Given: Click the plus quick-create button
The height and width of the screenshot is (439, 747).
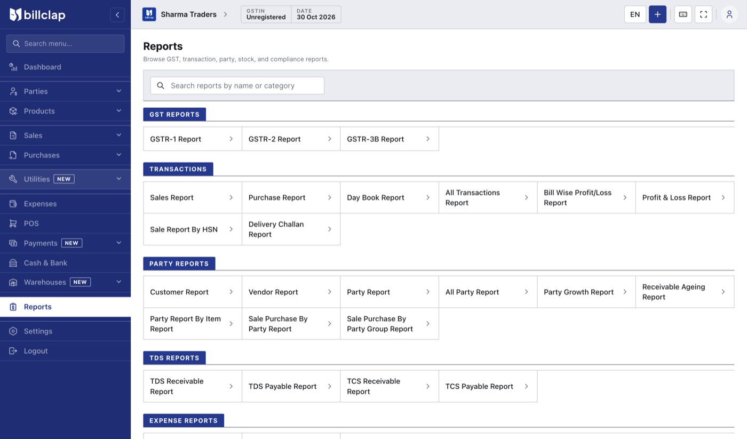Looking at the screenshot, I should 657,14.
